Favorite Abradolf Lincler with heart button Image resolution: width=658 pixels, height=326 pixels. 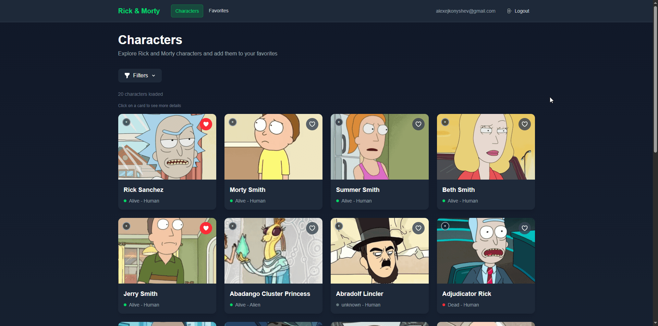click(418, 228)
